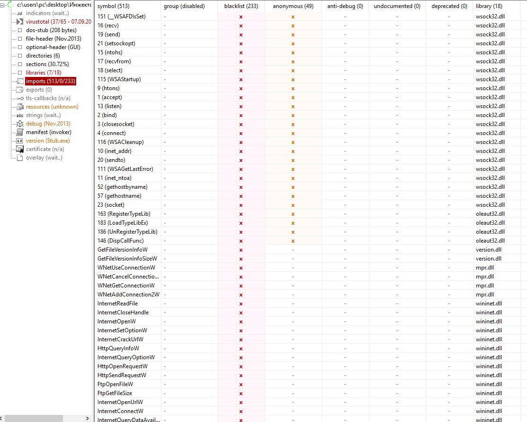This screenshot has height=422, width=527.
Task: Click the version 1.0 icon
Action: coord(20,141)
